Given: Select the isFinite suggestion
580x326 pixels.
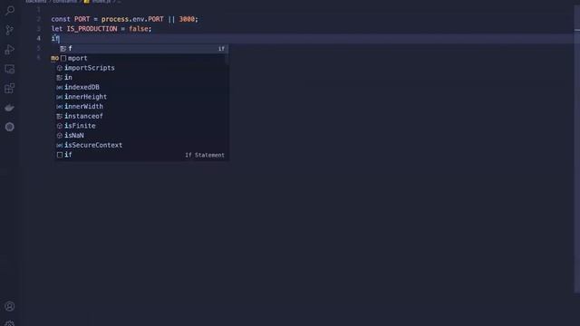Looking at the screenshot, I should [x=141, y=126].
